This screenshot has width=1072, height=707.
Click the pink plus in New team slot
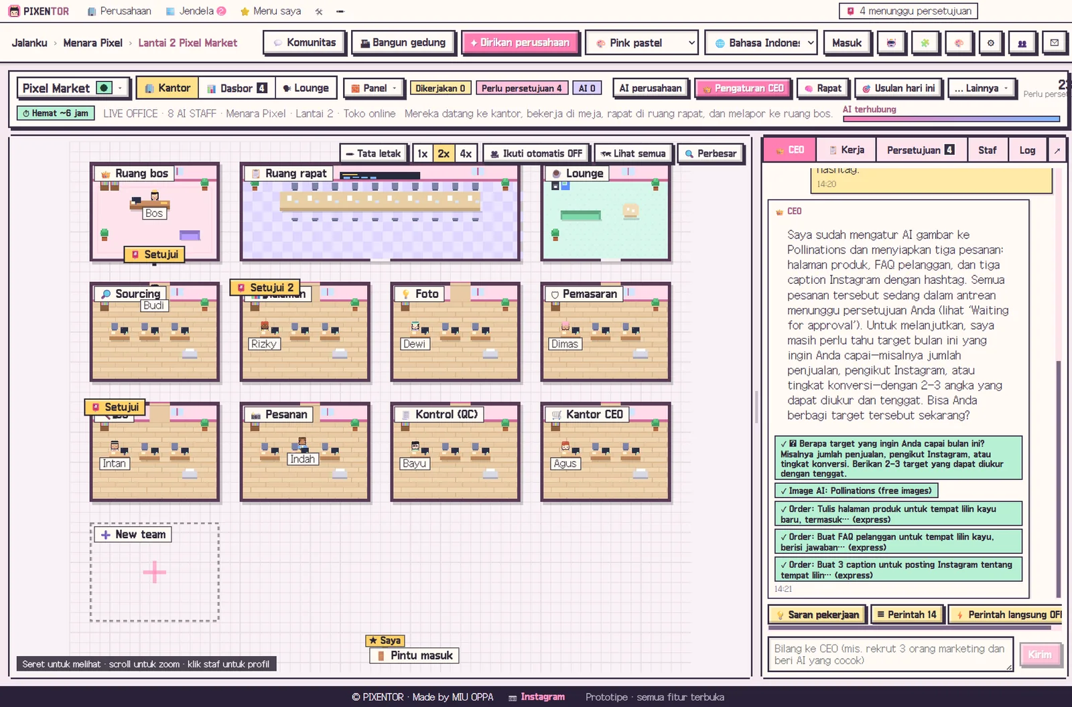coord(154,572)
